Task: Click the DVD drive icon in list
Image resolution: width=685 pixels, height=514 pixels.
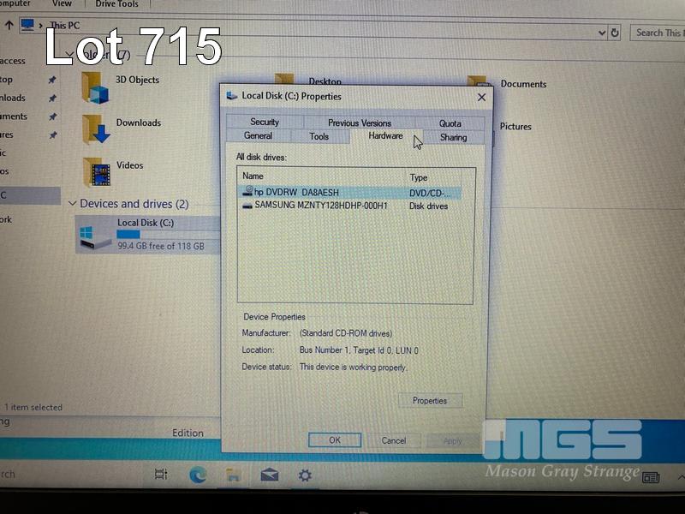Action: (x=247, y=191)
